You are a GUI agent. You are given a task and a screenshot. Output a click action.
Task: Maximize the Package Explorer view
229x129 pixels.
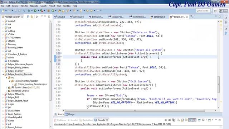[49, 17]
